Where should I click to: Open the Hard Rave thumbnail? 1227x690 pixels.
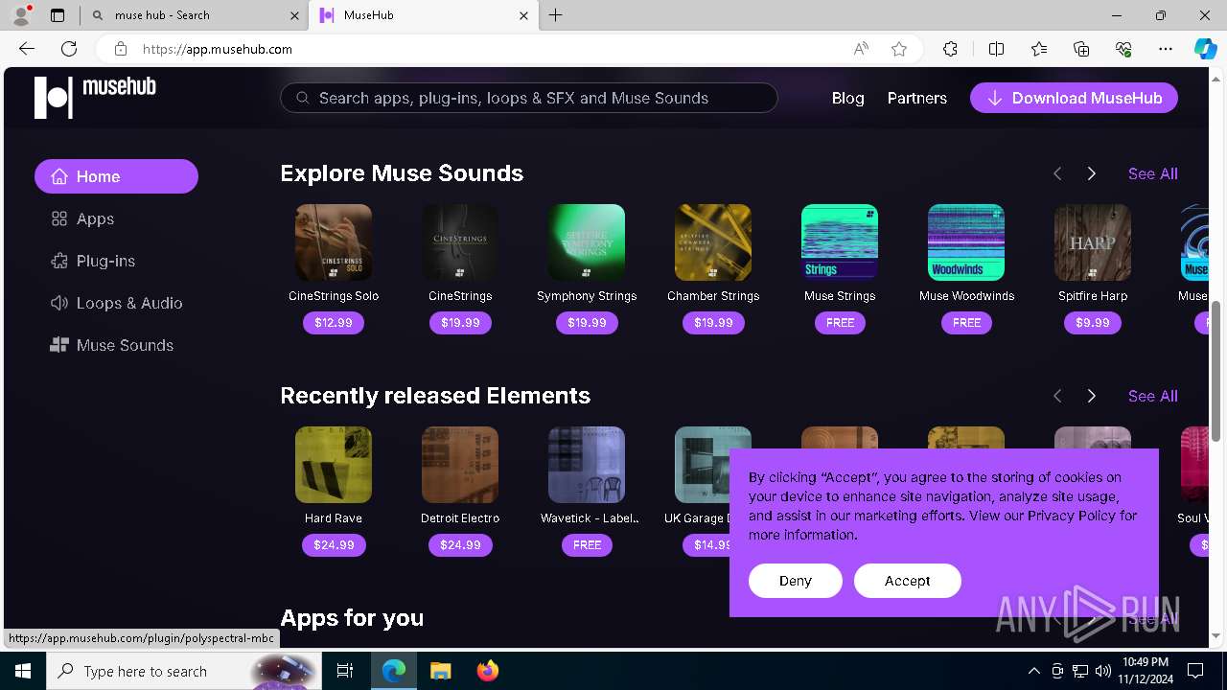334,465
